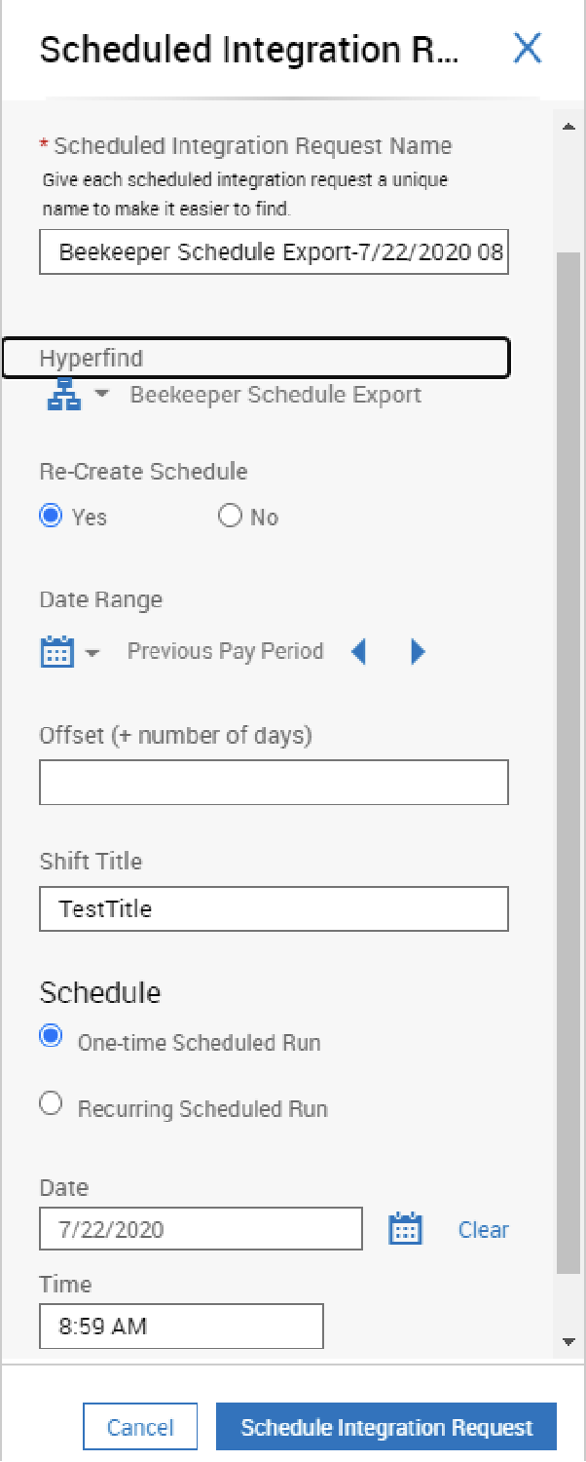Open date picker calendar next to Date field
This screenshot has height=1462, width=586.
(406, 1229)
